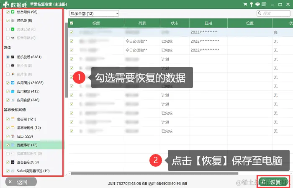Click the green phone 通话记录 icon
293x188 pixels.
(x=13, y=29)
